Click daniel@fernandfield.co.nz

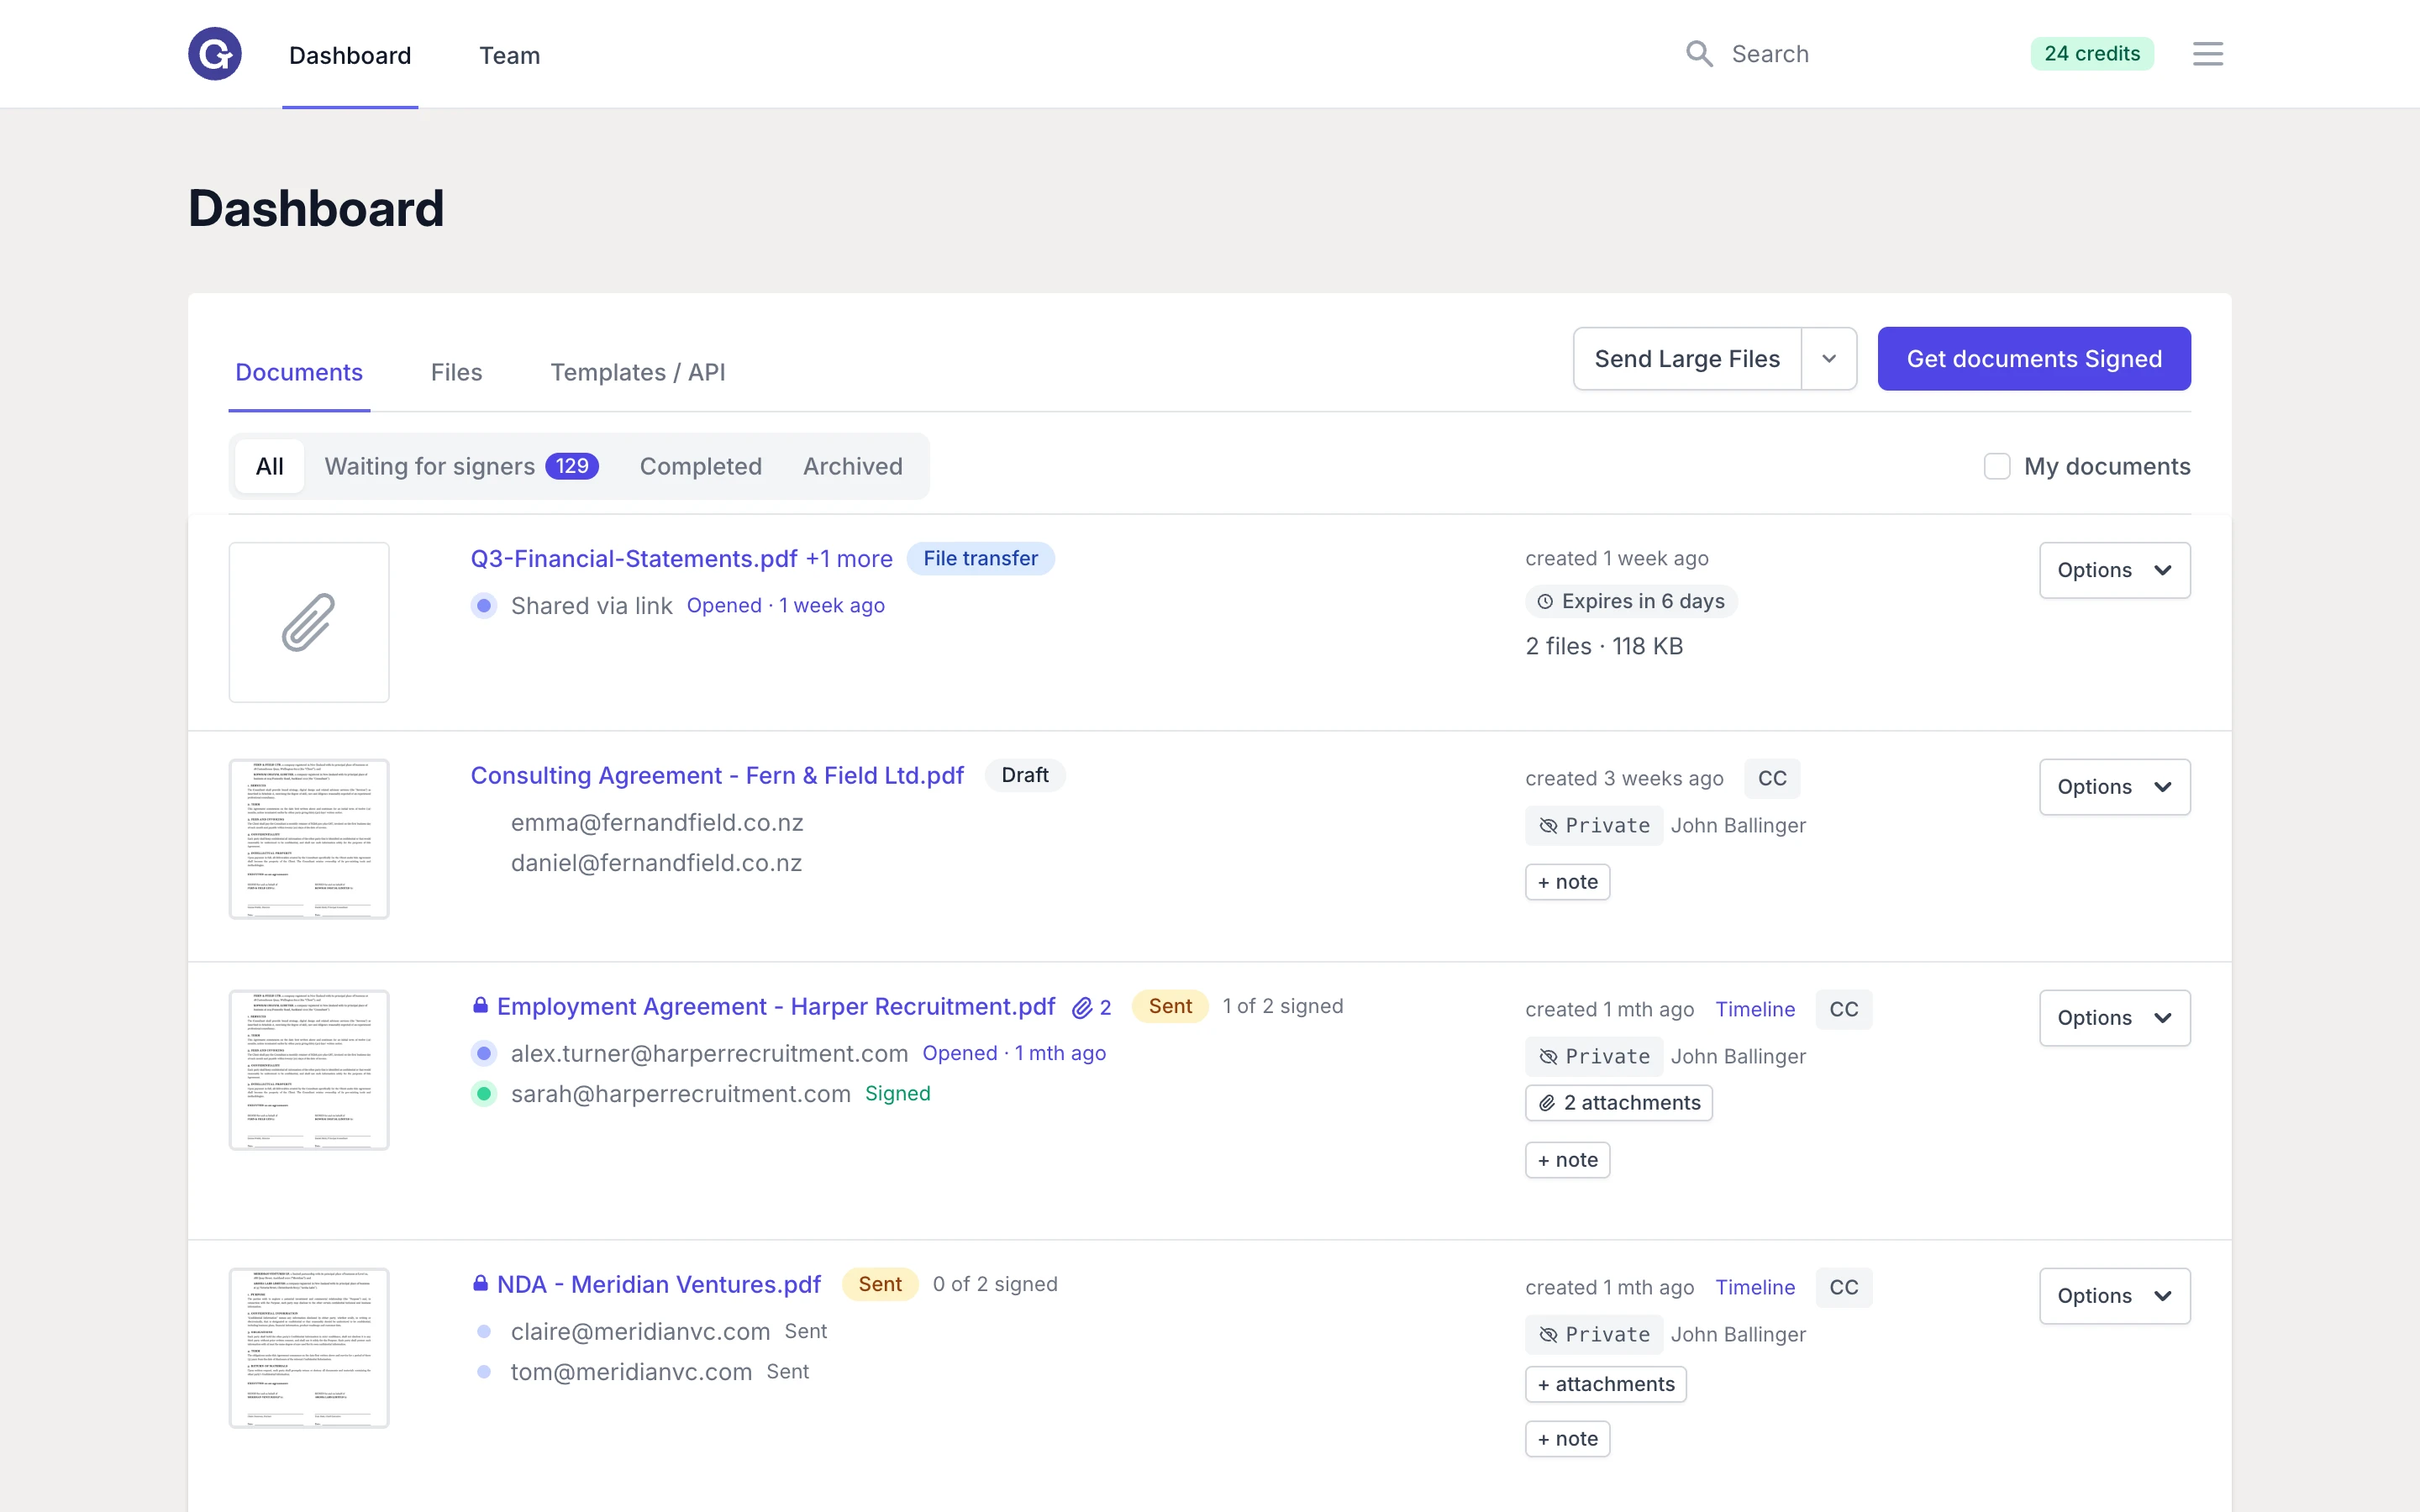point(656,862)
